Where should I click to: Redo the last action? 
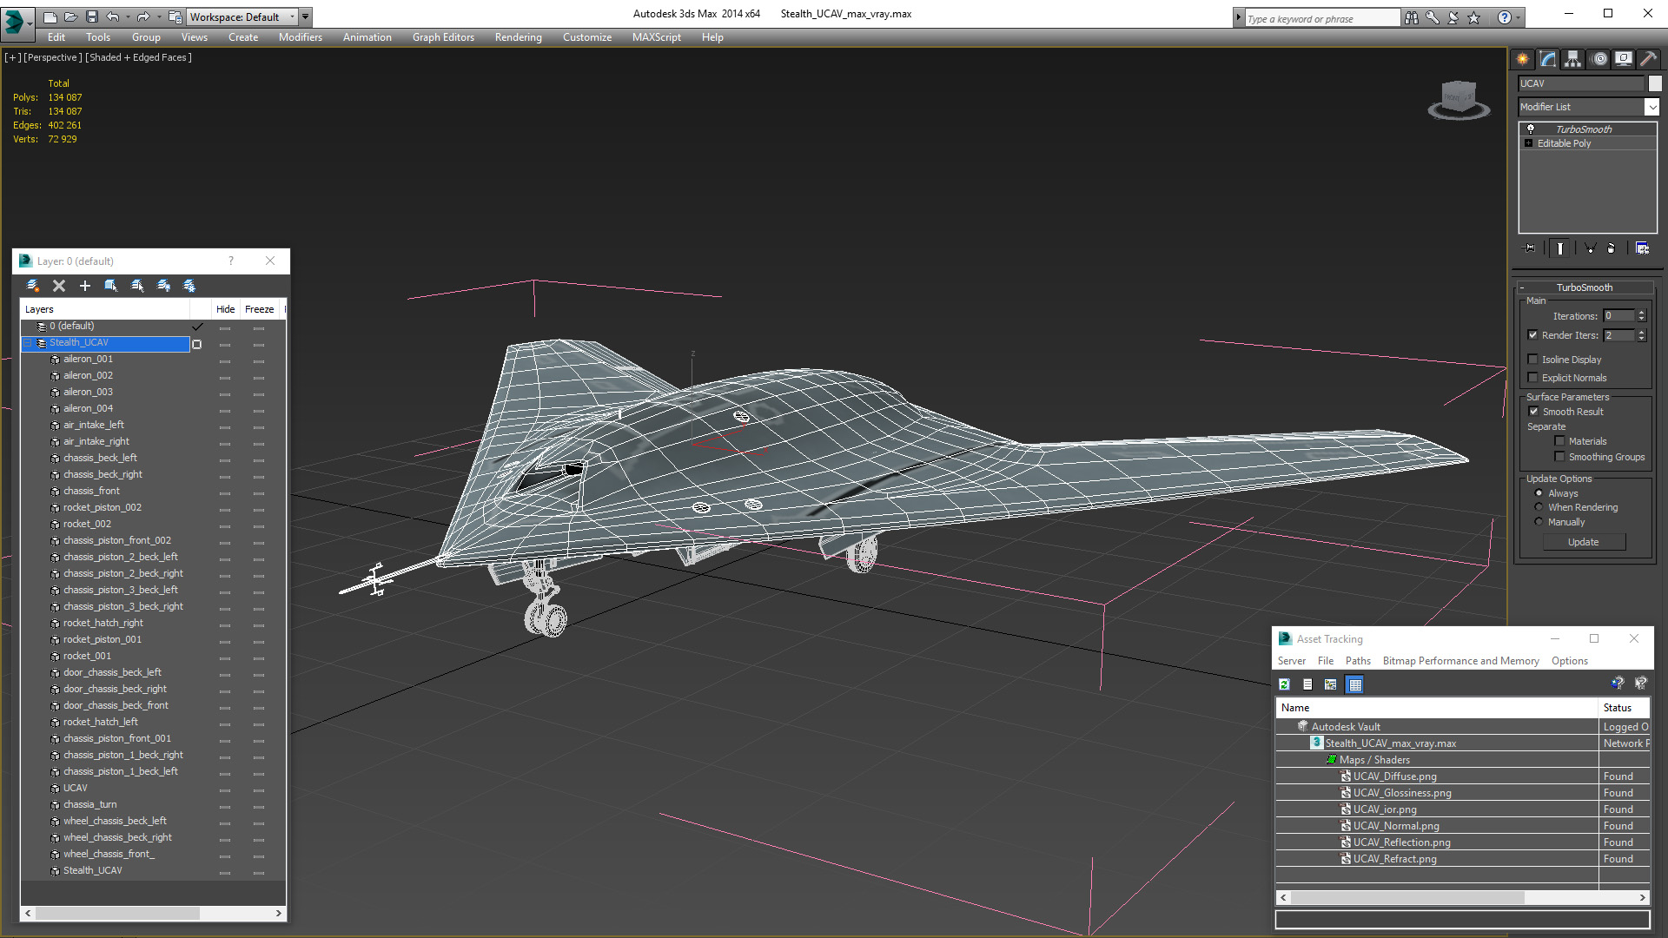pyautogui.click(x=143, y=17)
